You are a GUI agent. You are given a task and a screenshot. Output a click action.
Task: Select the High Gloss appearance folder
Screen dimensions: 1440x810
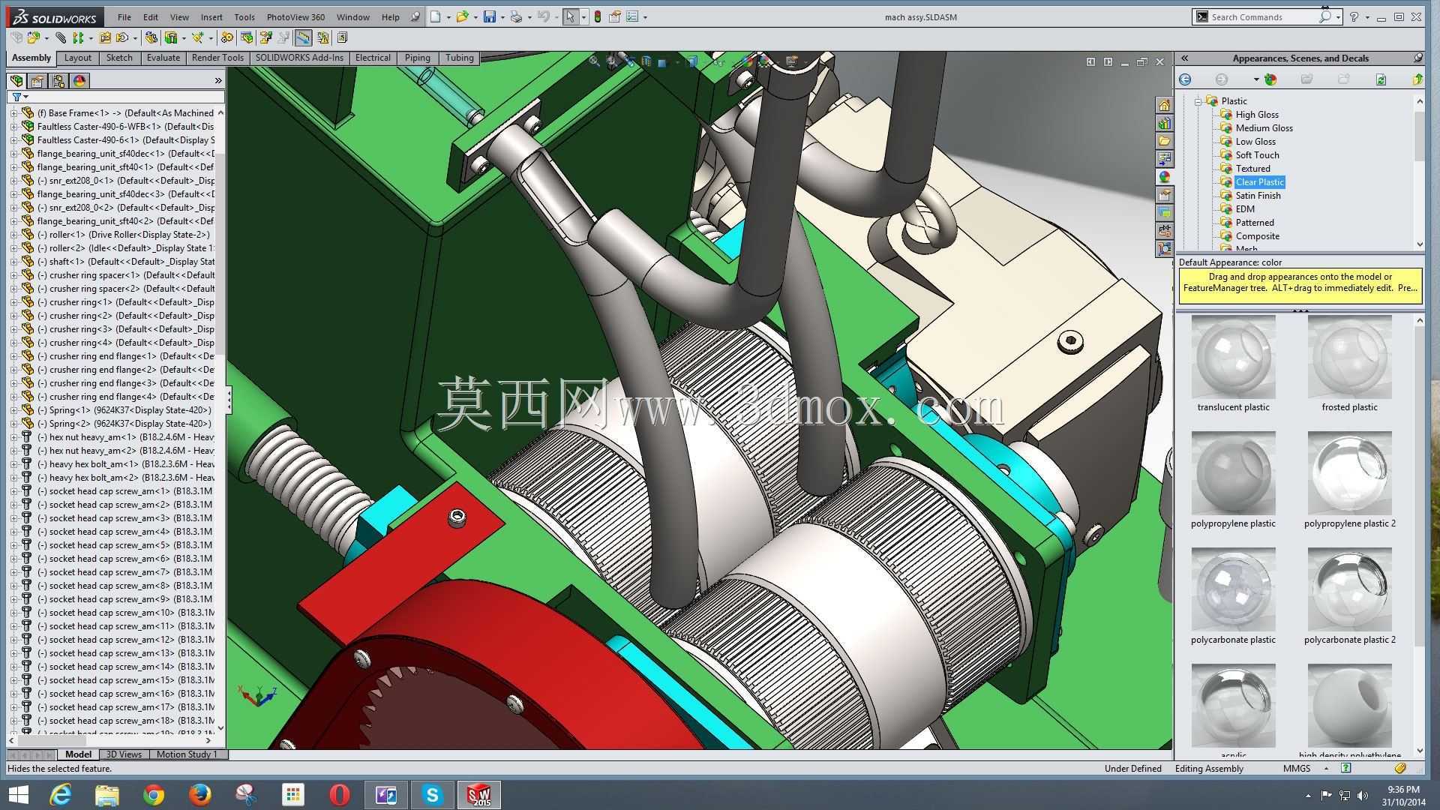click(x=1257, y=115)
